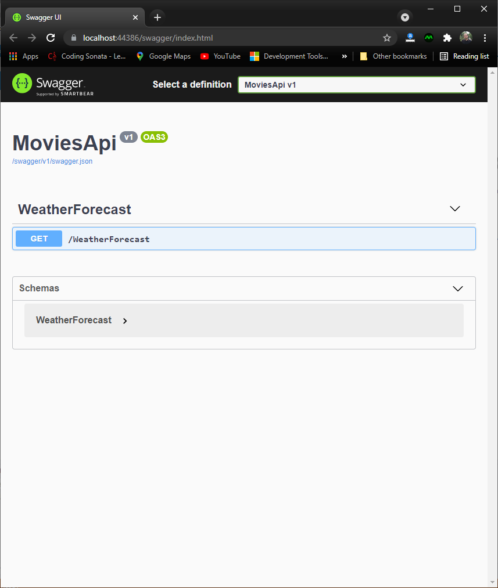Click the Chrome extensions puzzle icon
This screenshot has width=498, height=588.
point(447,37)
